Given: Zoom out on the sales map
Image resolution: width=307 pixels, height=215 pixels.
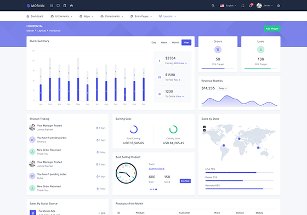Looking at the screenshot, I should (x=204, y=130).
